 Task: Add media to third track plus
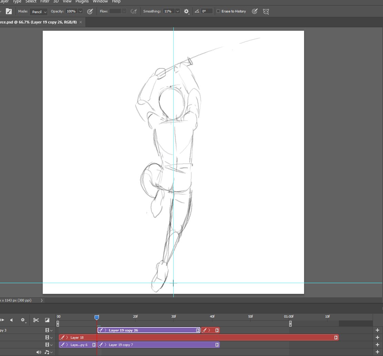(377, 345)
